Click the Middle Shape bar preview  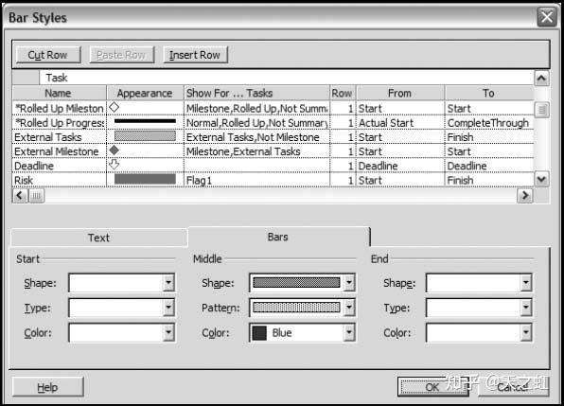pyautogui.click(x=296, y=283)
